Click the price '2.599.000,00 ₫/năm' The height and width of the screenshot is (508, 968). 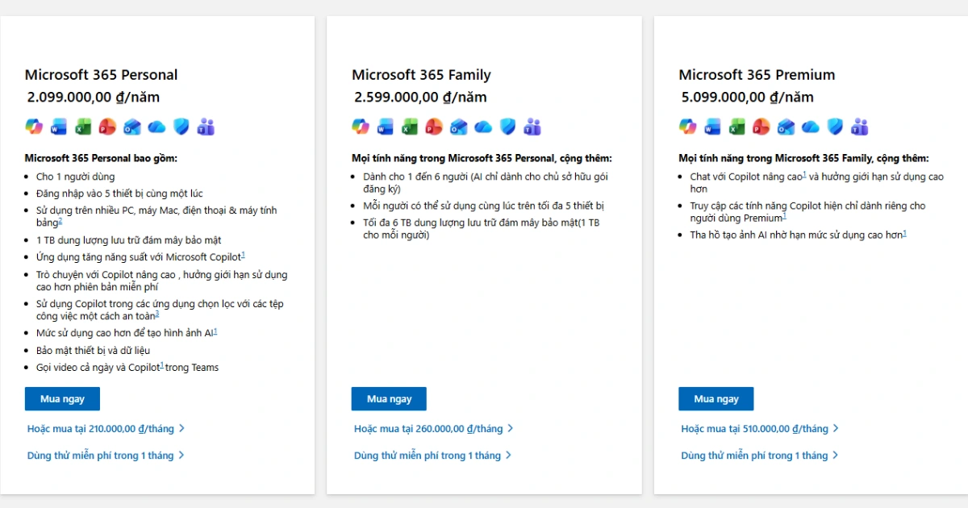420,98
